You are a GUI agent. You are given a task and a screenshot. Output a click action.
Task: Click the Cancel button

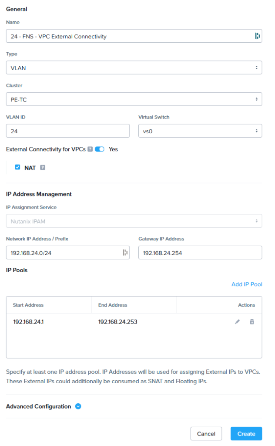206,433
